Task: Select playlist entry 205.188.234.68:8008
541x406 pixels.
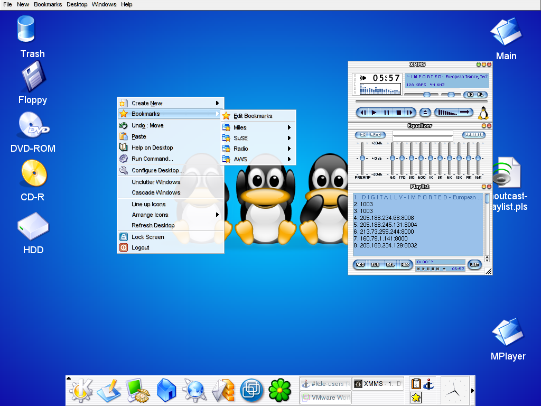Action: tap(387, 218)
